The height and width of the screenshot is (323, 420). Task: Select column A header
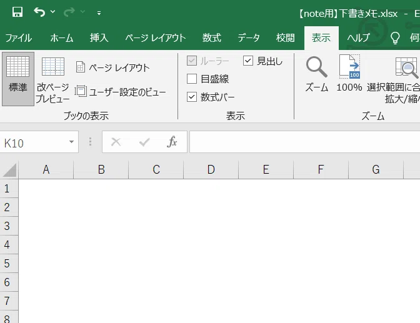[46, 169]
